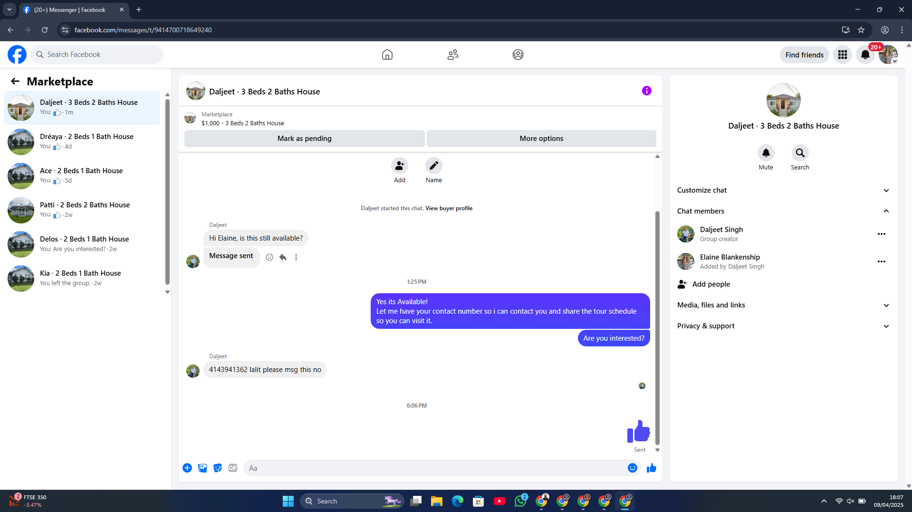This screenshot has width=912, height=512.
Task: Open the Friends icon in top navigation
Action: pos(453,55)
